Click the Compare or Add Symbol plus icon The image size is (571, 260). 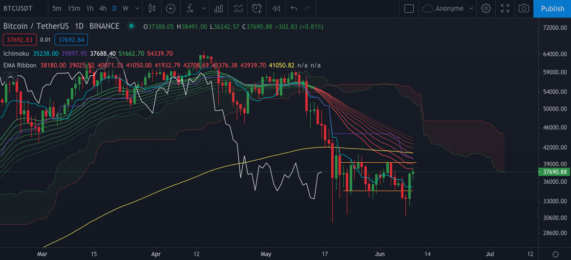click(170, 8)
